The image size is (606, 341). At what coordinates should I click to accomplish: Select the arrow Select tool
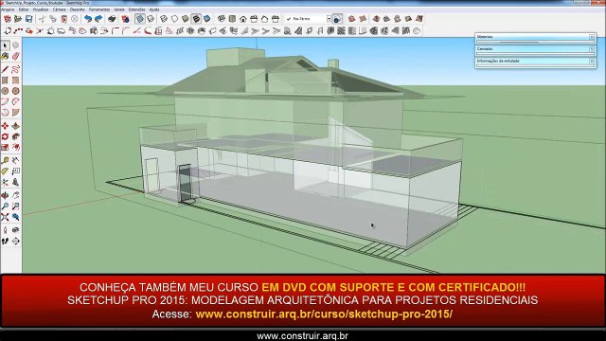pyautogui.click(x=5, y=45)
